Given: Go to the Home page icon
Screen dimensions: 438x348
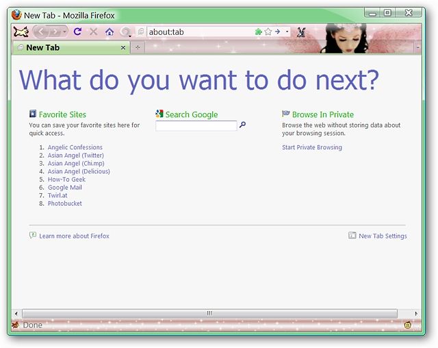Looking at the screenshot, I should (x=109, y=32).
